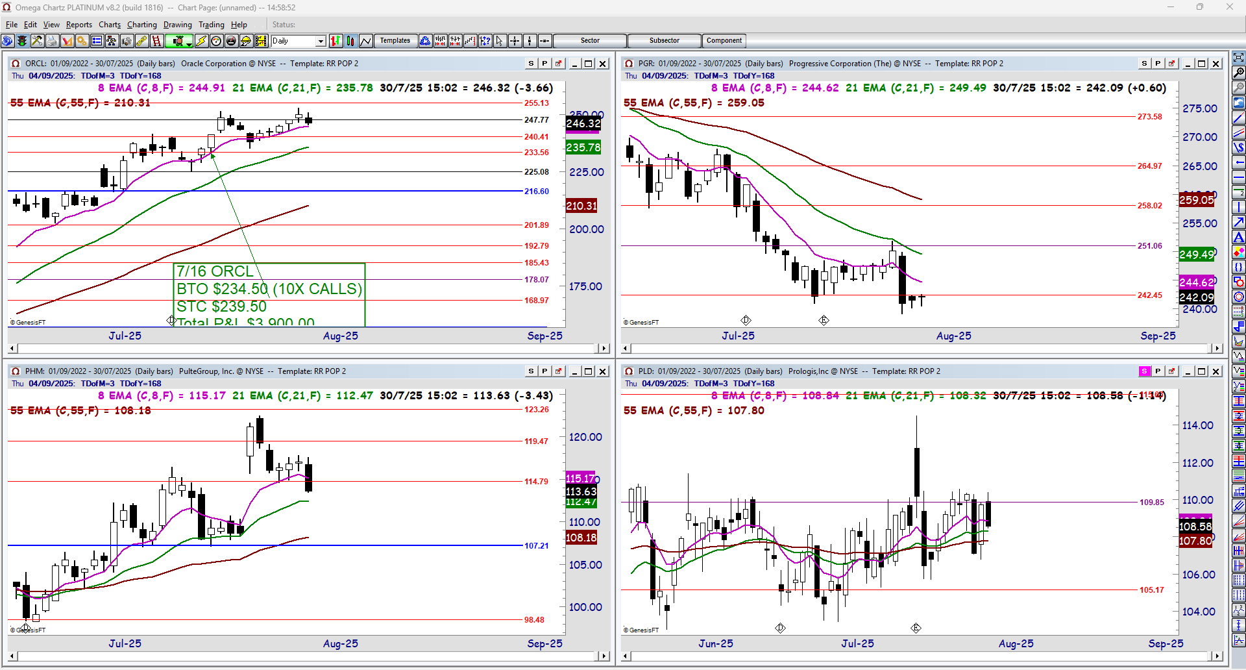The width and height of the screenshot is (1246, 670).
Task: Toggle the highlighted S button on the PLD chart
Action: tap(1145, 371)
